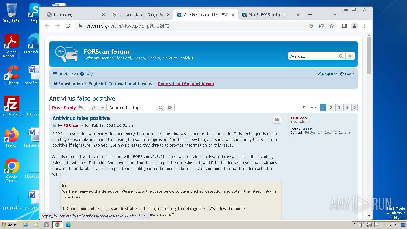Toggle the Chrome side panel
This screenshot has width=407, height=229.
tap(344, 26)
